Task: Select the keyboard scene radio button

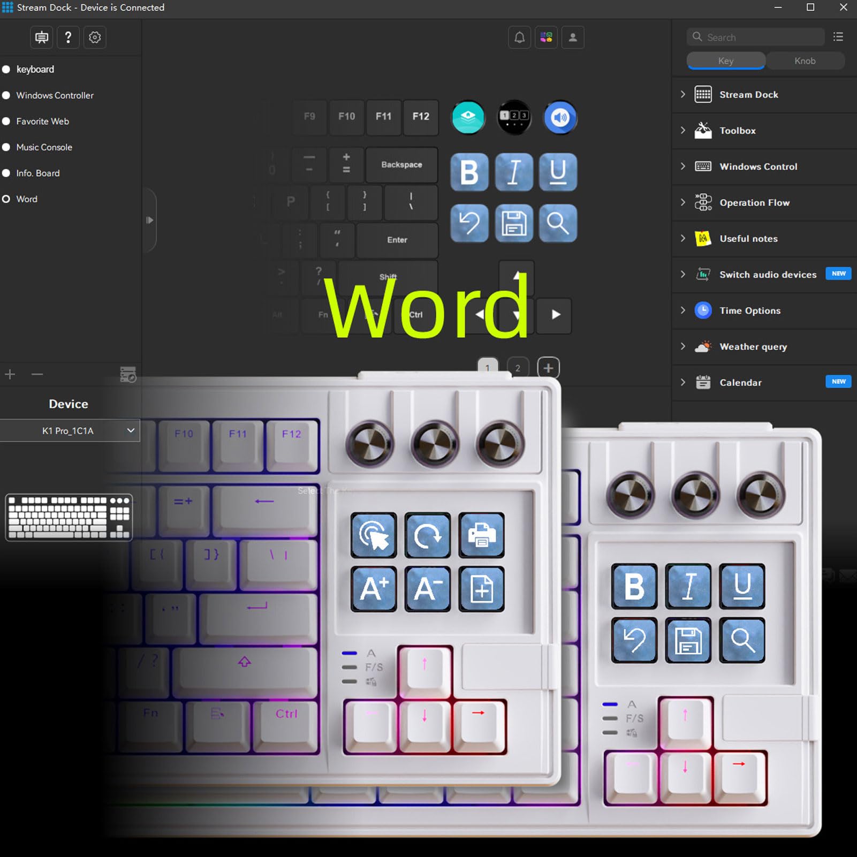Action: (6, 70)
